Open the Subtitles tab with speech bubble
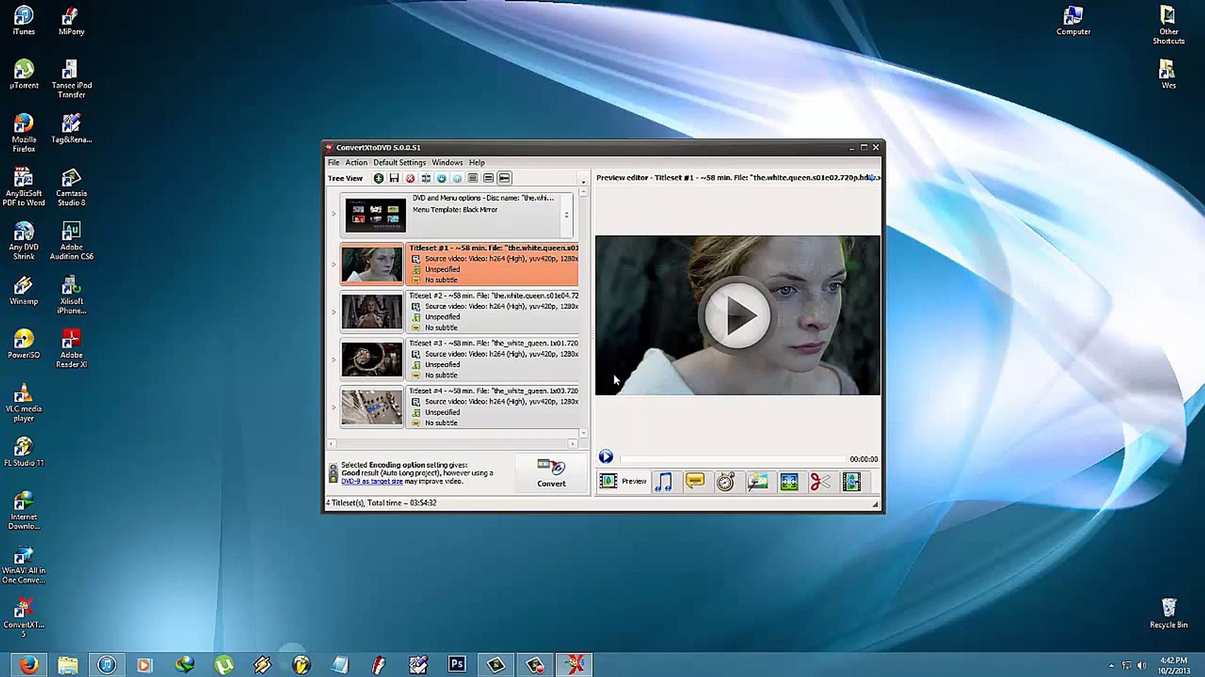Image resolution: width=1205 pixels, height=677 pixels. pyautogui.click(x=695, y=481)
